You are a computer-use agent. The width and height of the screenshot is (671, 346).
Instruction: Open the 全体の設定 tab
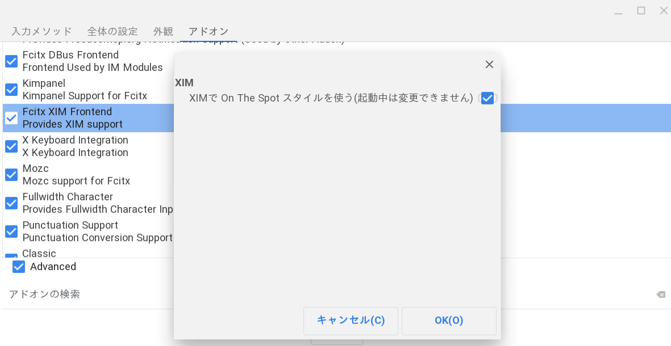[112, 32]
